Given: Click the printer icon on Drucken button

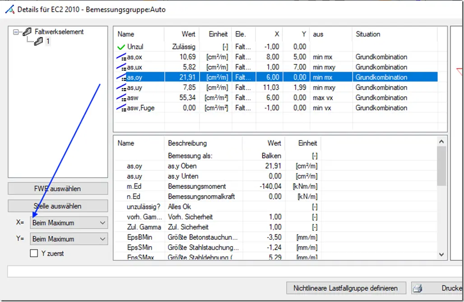Looking at the screenshot, I should 418,288.
